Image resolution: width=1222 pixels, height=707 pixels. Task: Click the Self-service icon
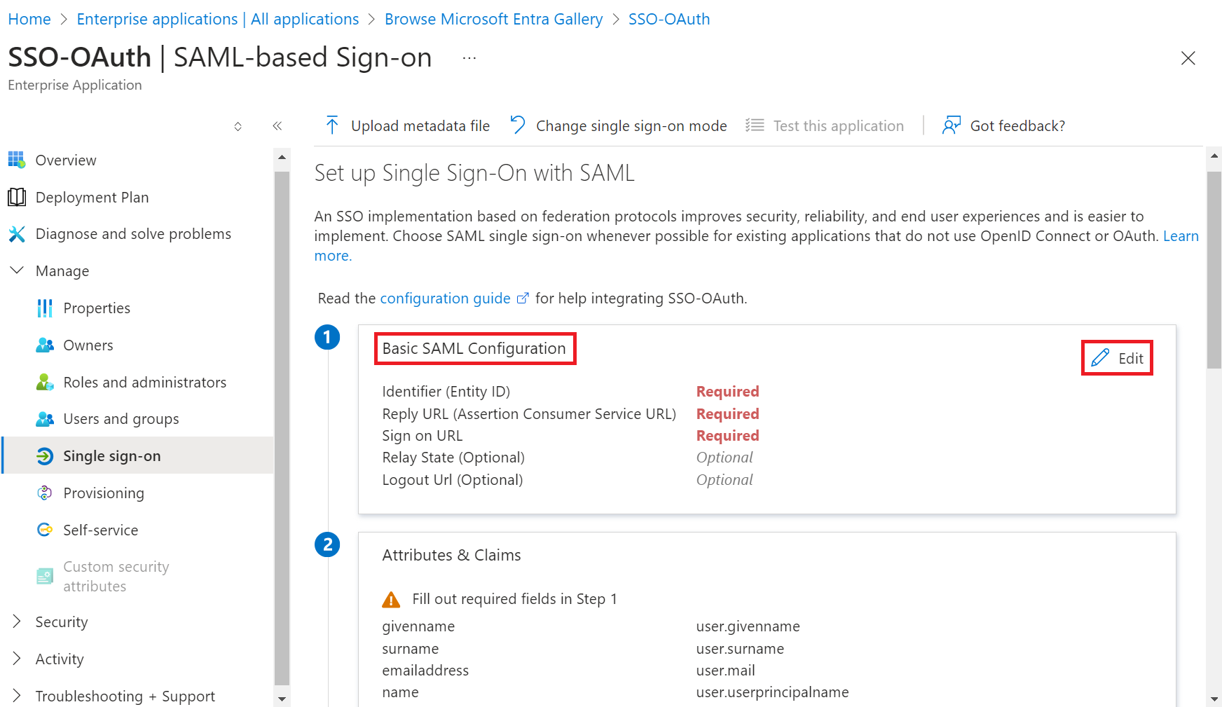[x=45, y=530]
